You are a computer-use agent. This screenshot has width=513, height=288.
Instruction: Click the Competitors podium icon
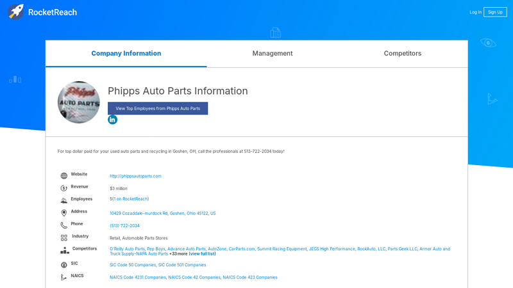[x=65, y=250]
